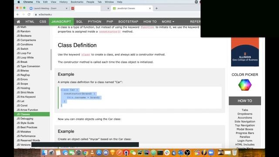
Task: Open PYTHON section in navbar
Action: pyautogui.click(x=95, y=21)
